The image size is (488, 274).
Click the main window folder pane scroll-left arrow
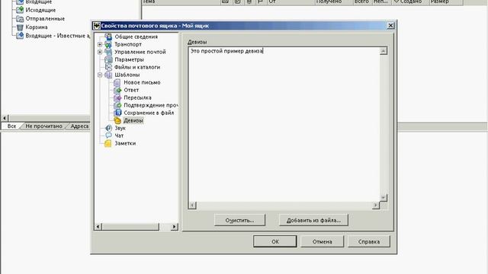(x=5, y=118)
